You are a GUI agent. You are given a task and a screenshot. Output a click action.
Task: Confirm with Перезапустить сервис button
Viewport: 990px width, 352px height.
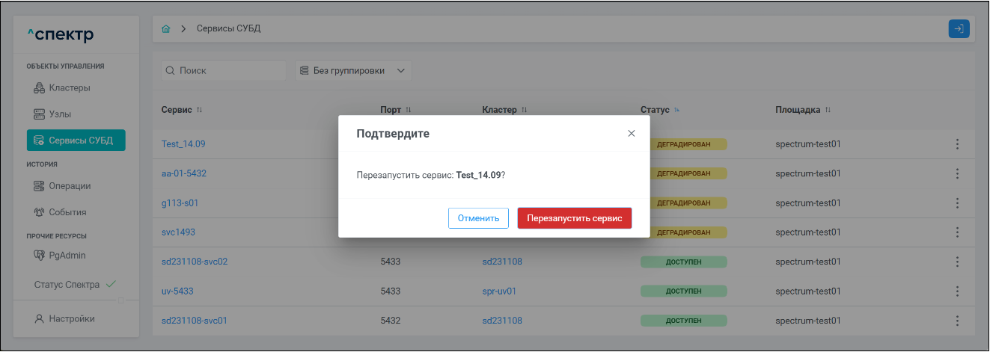coord(574,218)
